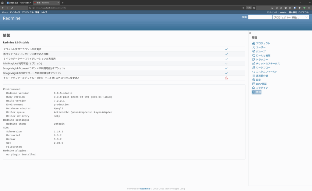Click the reader view icon in the URL bar
Screen dimensions: 312x191
(243, 8)
